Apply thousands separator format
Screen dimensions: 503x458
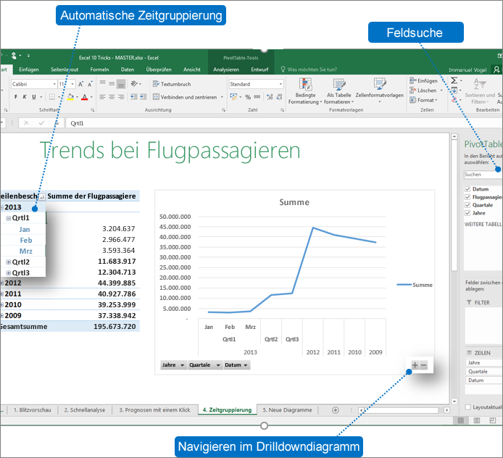257,97
